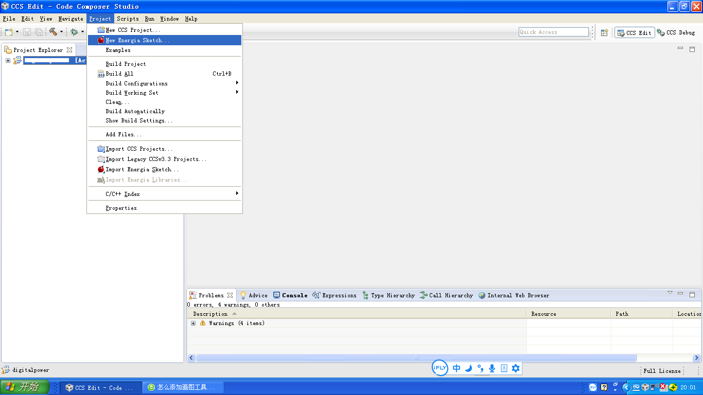
Task: Open CCS Edit taskbar window button
Action: click(x=100, y=387)
